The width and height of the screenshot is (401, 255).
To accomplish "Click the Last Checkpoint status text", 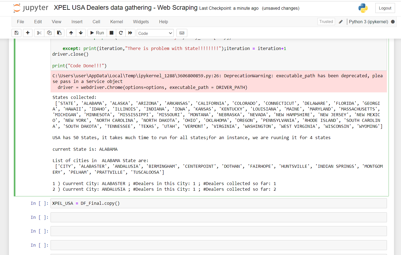I will (x=229, y=8).
